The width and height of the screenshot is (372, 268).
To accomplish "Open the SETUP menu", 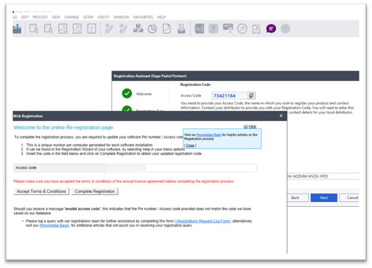I will click(x=88, y=17).
